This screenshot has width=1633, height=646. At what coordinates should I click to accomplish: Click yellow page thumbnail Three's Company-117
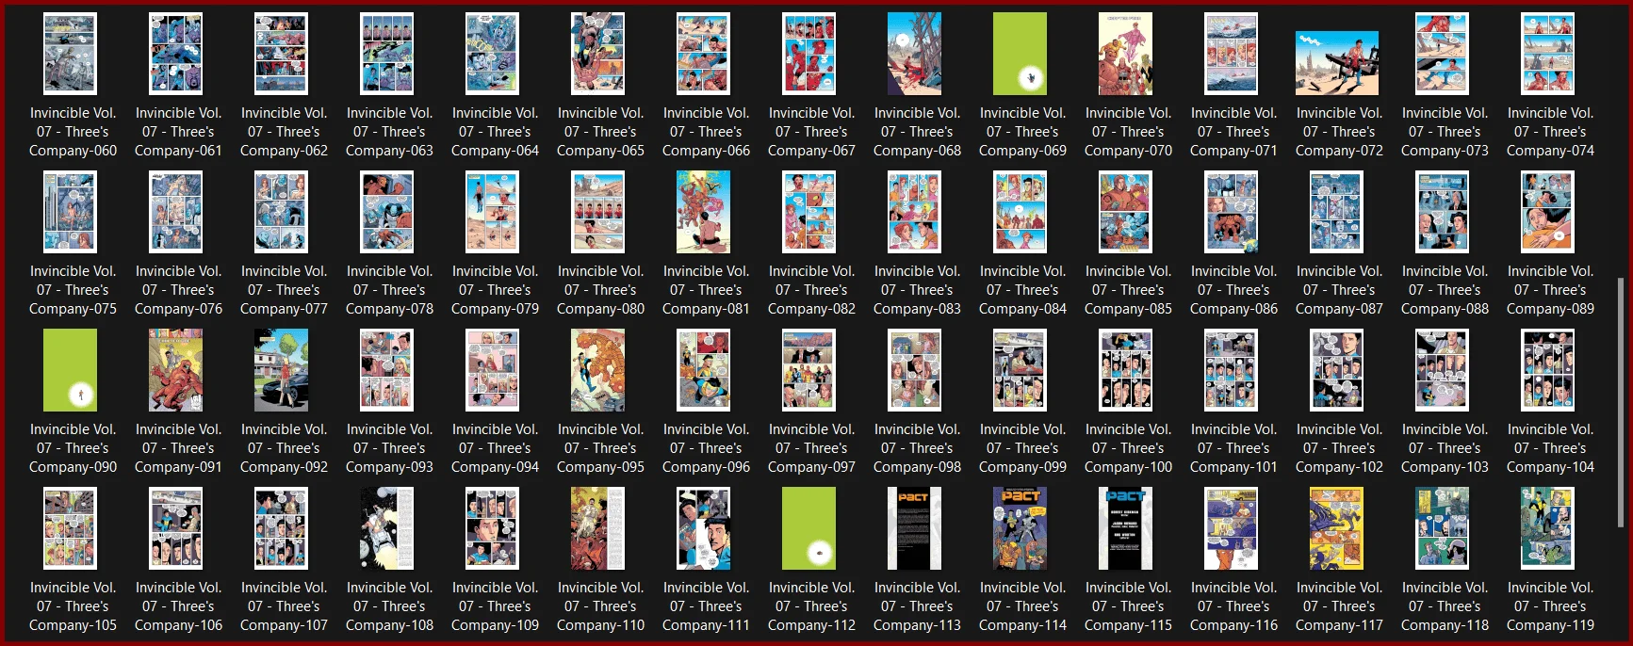point(1336,528)
